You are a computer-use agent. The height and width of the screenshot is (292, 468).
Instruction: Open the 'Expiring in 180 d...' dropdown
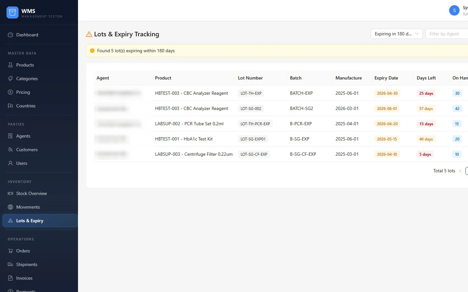coord(397,34)
